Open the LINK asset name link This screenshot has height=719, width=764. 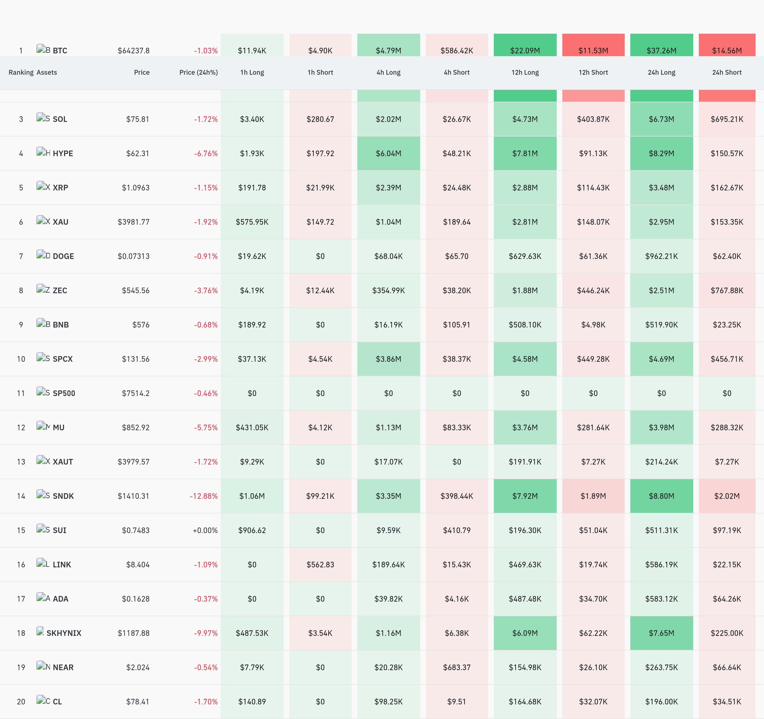pyautogui.click(x=62, y=565)
